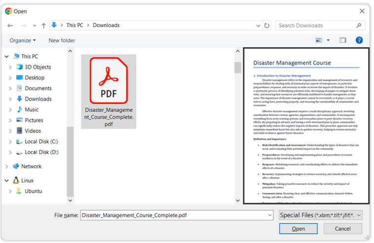Open Local Disk (C:) drive
Image resolution: width=374 pixels, height=243 pixels.
[41, 142]
